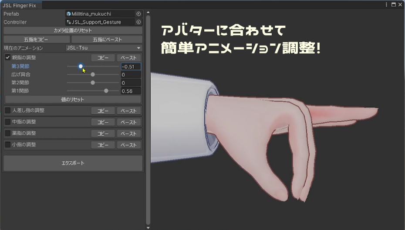Click the 第3関節 label
This screenshot has width=405, height=230.
tap(20, 66)
